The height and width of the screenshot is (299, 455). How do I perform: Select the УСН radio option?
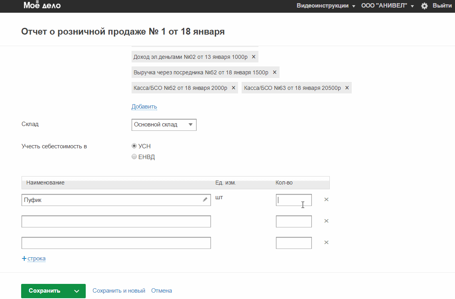(x=134, y=146)
